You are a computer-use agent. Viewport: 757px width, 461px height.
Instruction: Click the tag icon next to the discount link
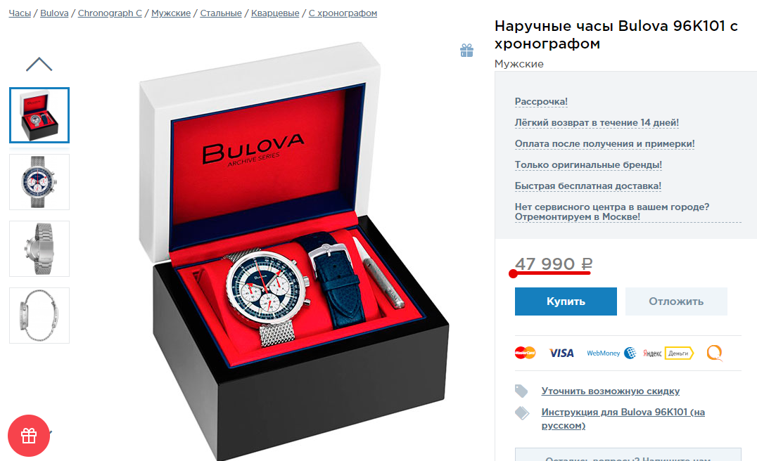click(x=521, y=391)
